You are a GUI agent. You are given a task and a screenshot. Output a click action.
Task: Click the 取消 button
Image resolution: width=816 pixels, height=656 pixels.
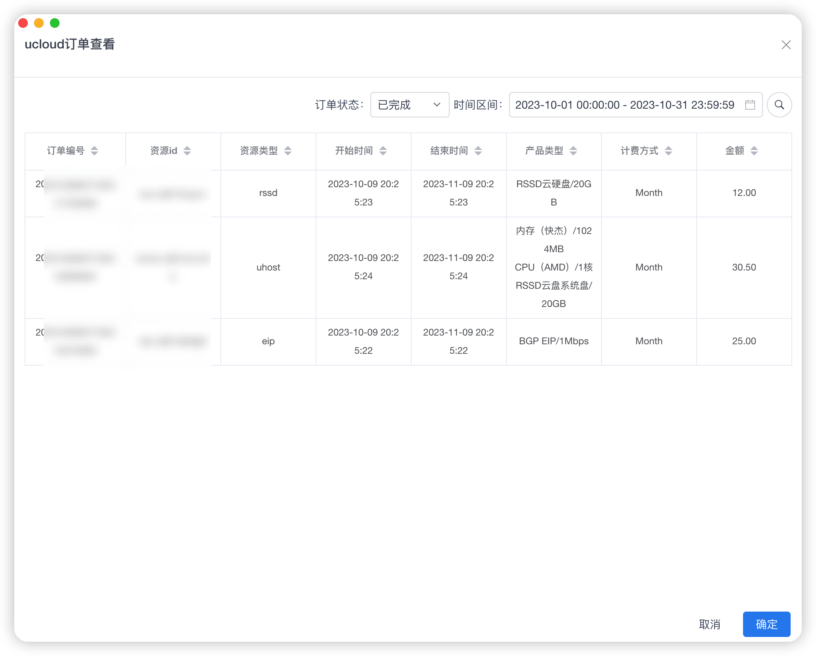(709, 624)
